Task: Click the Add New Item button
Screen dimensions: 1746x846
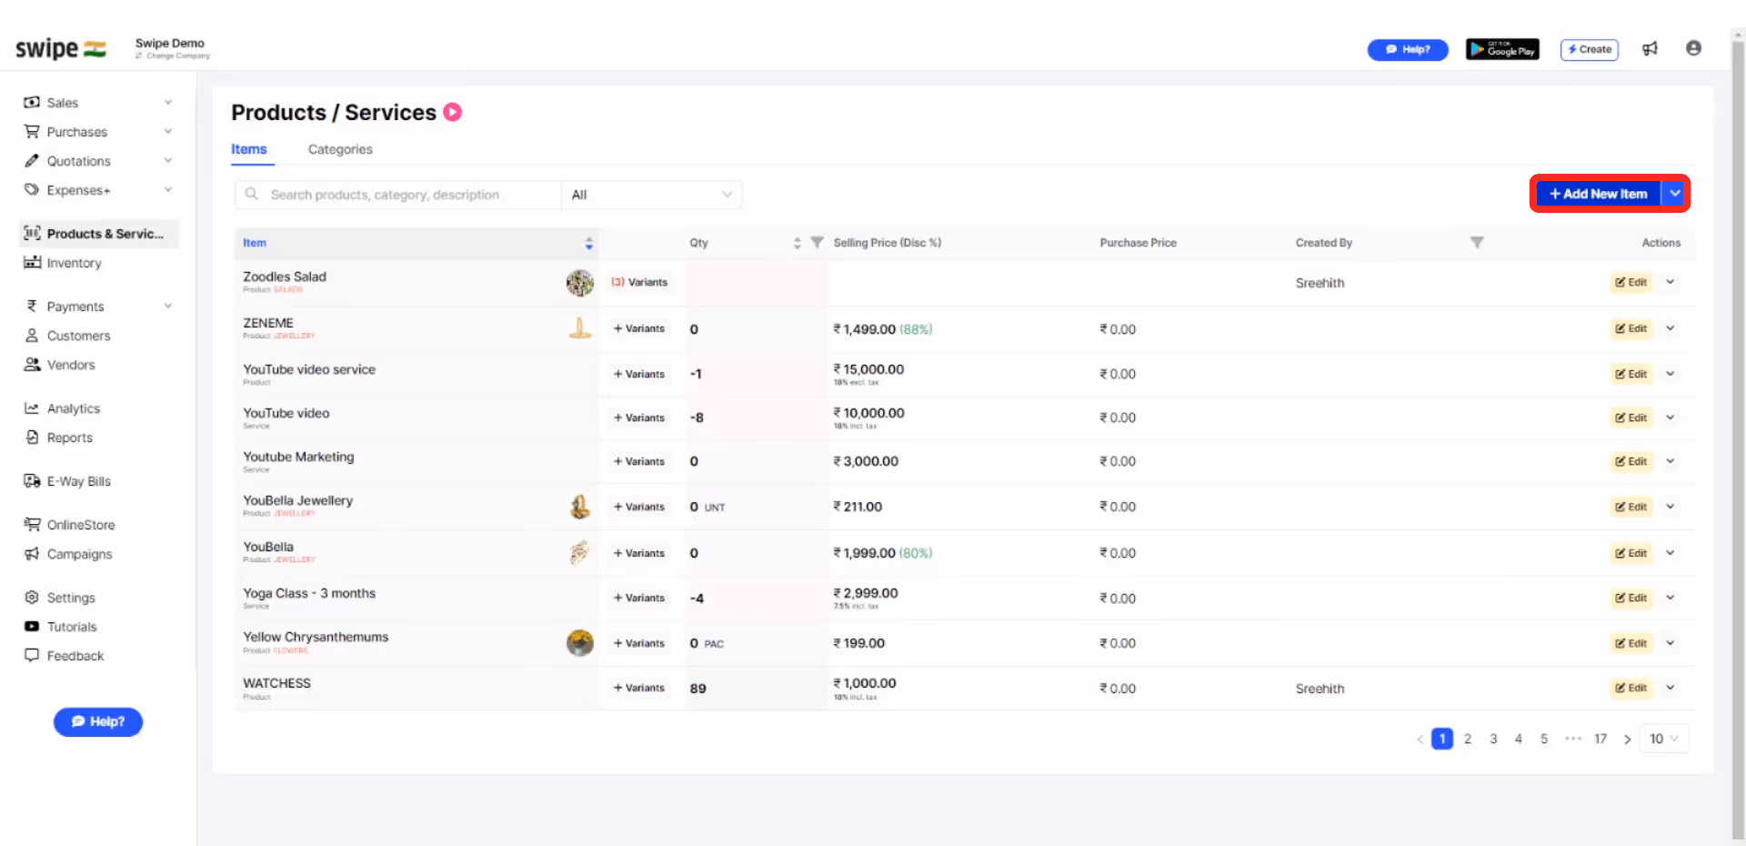Action: coord(1599,194)
